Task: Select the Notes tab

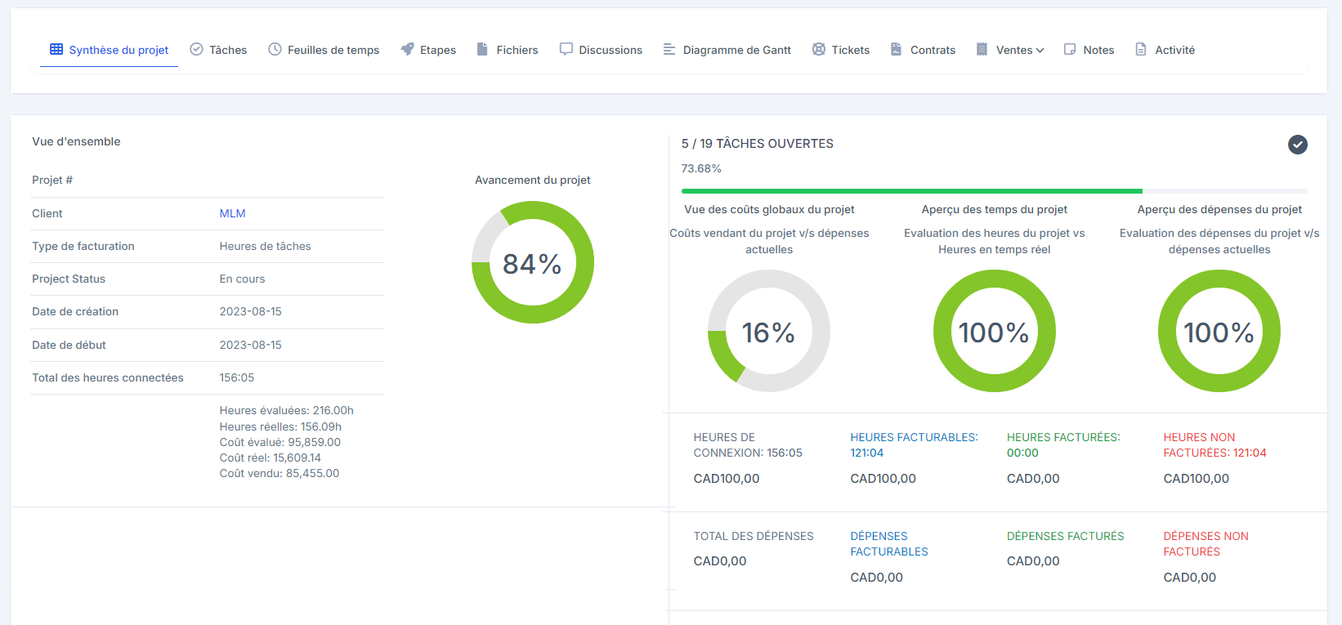Action: pos(1089,50)
